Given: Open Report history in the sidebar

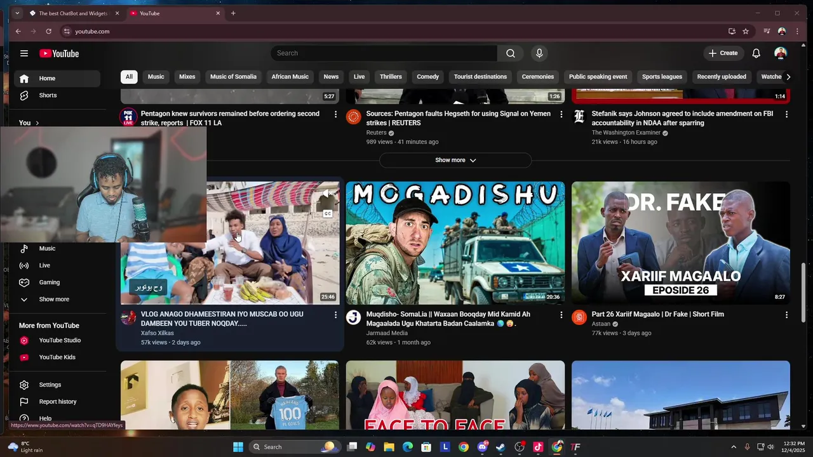Looking at the screenshot, I should pos(57,402).
